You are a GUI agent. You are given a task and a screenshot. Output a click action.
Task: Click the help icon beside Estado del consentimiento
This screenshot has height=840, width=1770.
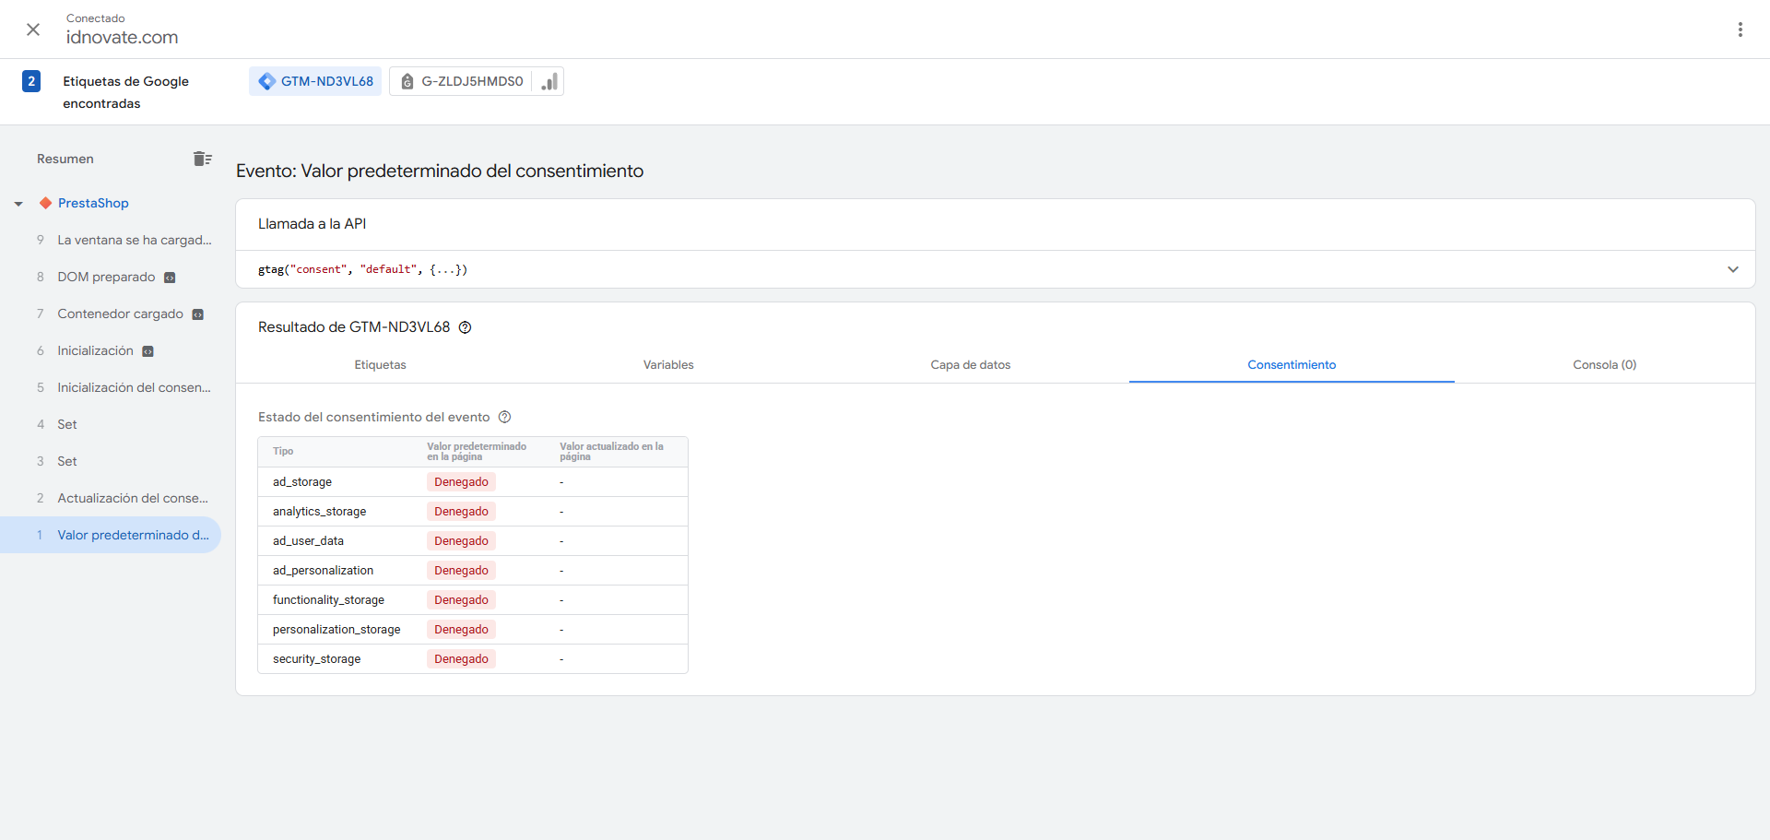[x=504, y=418]
